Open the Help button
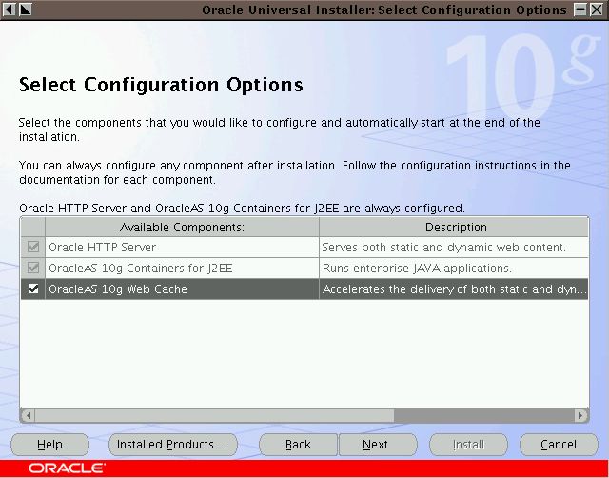 [x=49, y=445]
